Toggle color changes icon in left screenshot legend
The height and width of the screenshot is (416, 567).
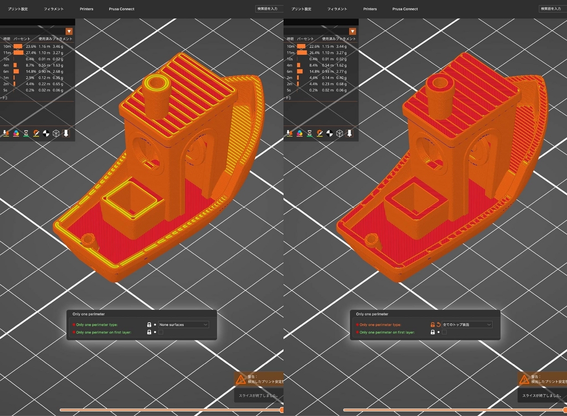(x=16, y=133)
